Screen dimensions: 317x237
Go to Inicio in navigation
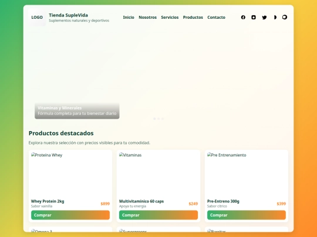tap(129, 18)
